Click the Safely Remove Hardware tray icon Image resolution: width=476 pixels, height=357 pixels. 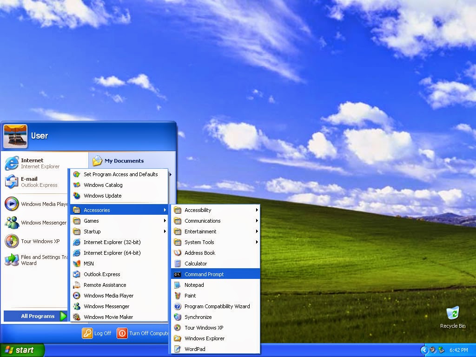pos(441,350)
